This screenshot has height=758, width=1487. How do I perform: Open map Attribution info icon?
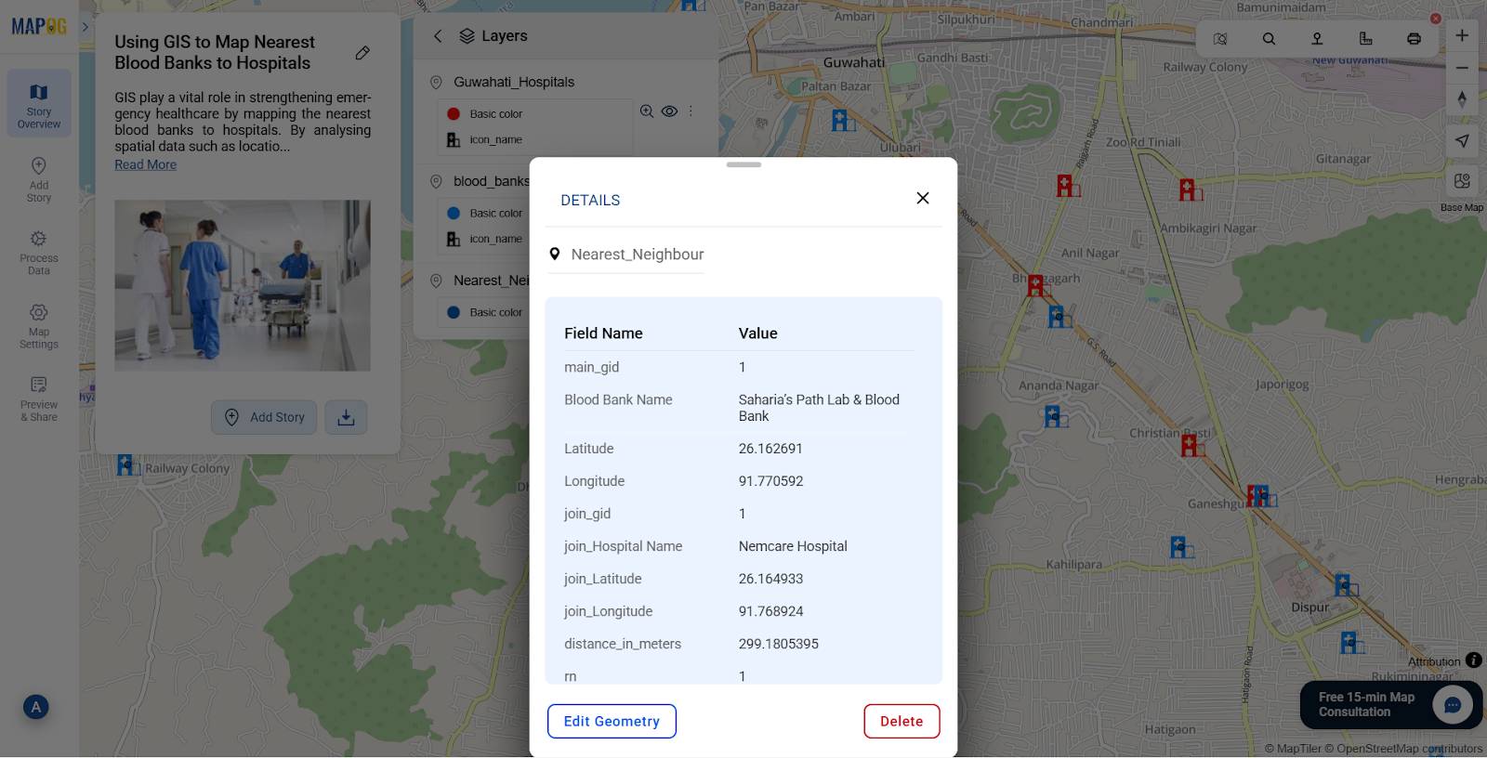1473,660
